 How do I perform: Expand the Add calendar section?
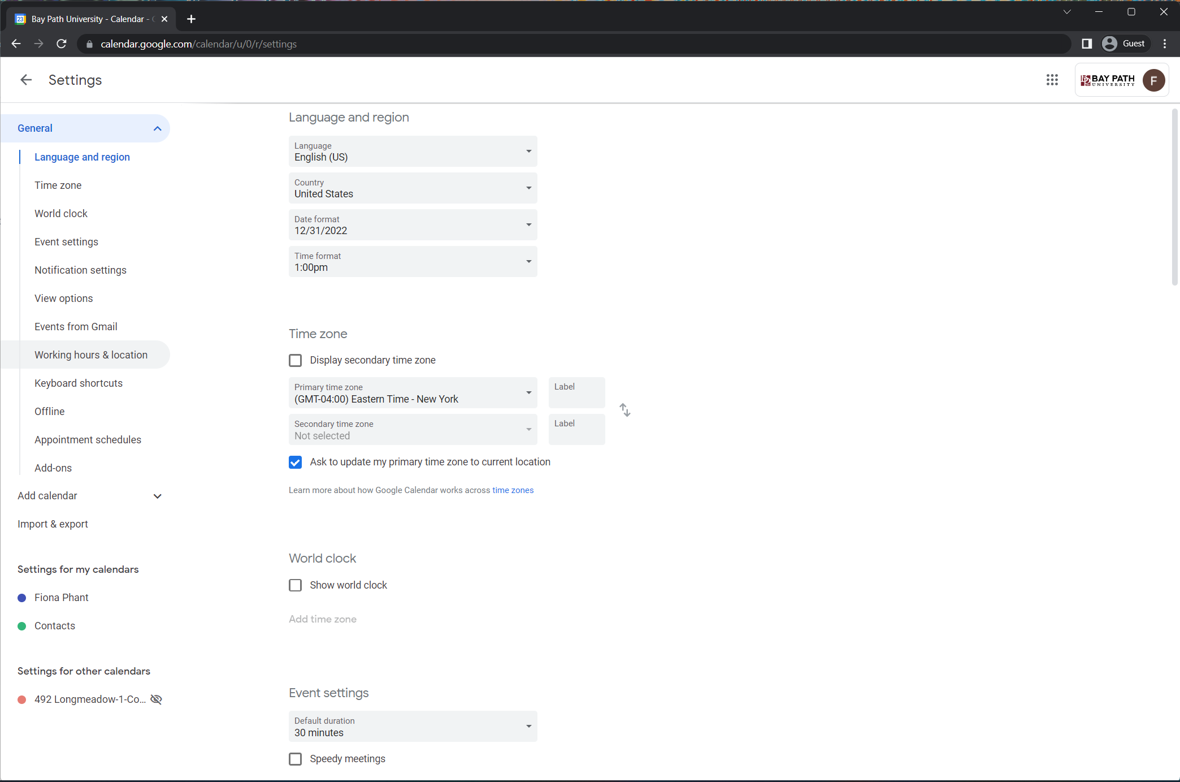89,496
